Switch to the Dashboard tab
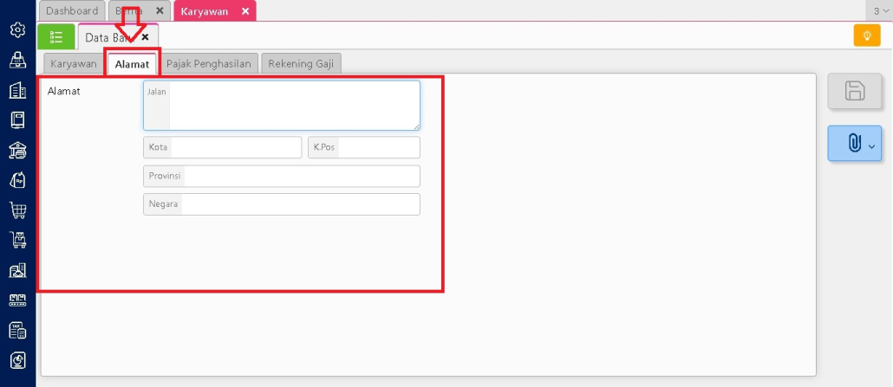This screenshot has height=387, width=893. (72, 11)
